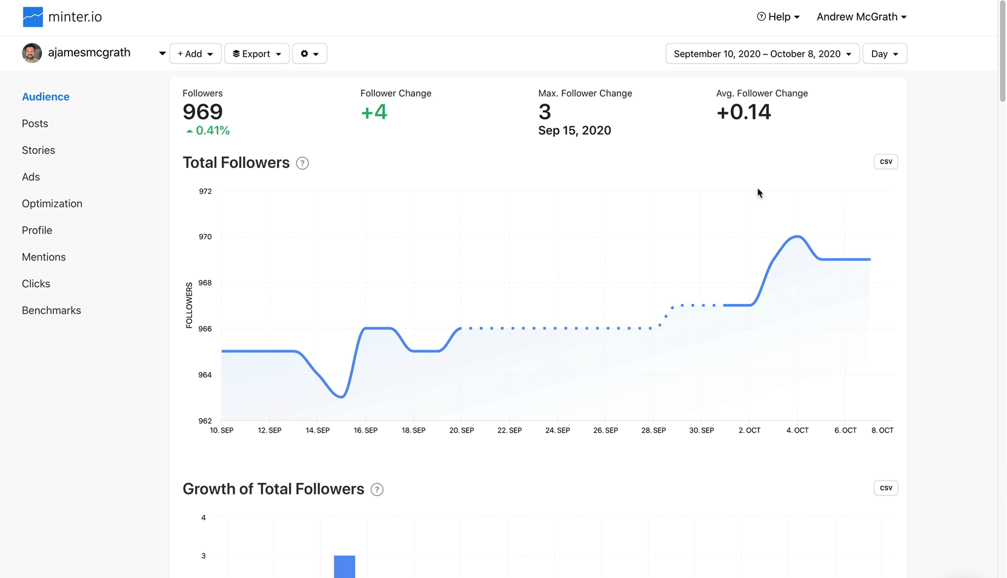This screenshot has width=1007, height=578.
Task: Open the date range picker
Action: point(762,54)
